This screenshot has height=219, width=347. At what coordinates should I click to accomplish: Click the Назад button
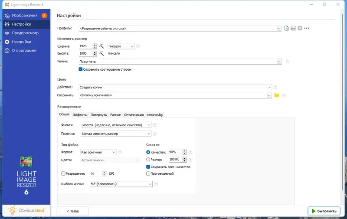point(73,211)
